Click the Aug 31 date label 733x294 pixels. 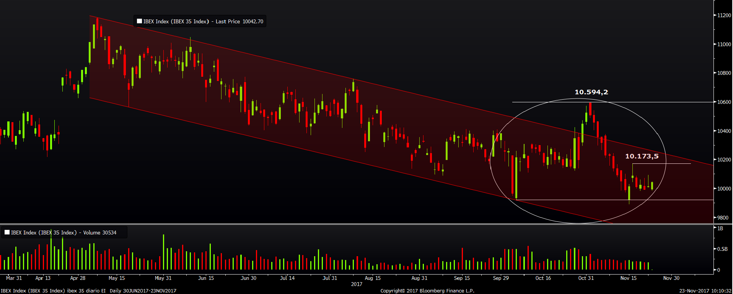tap(419, 278)
